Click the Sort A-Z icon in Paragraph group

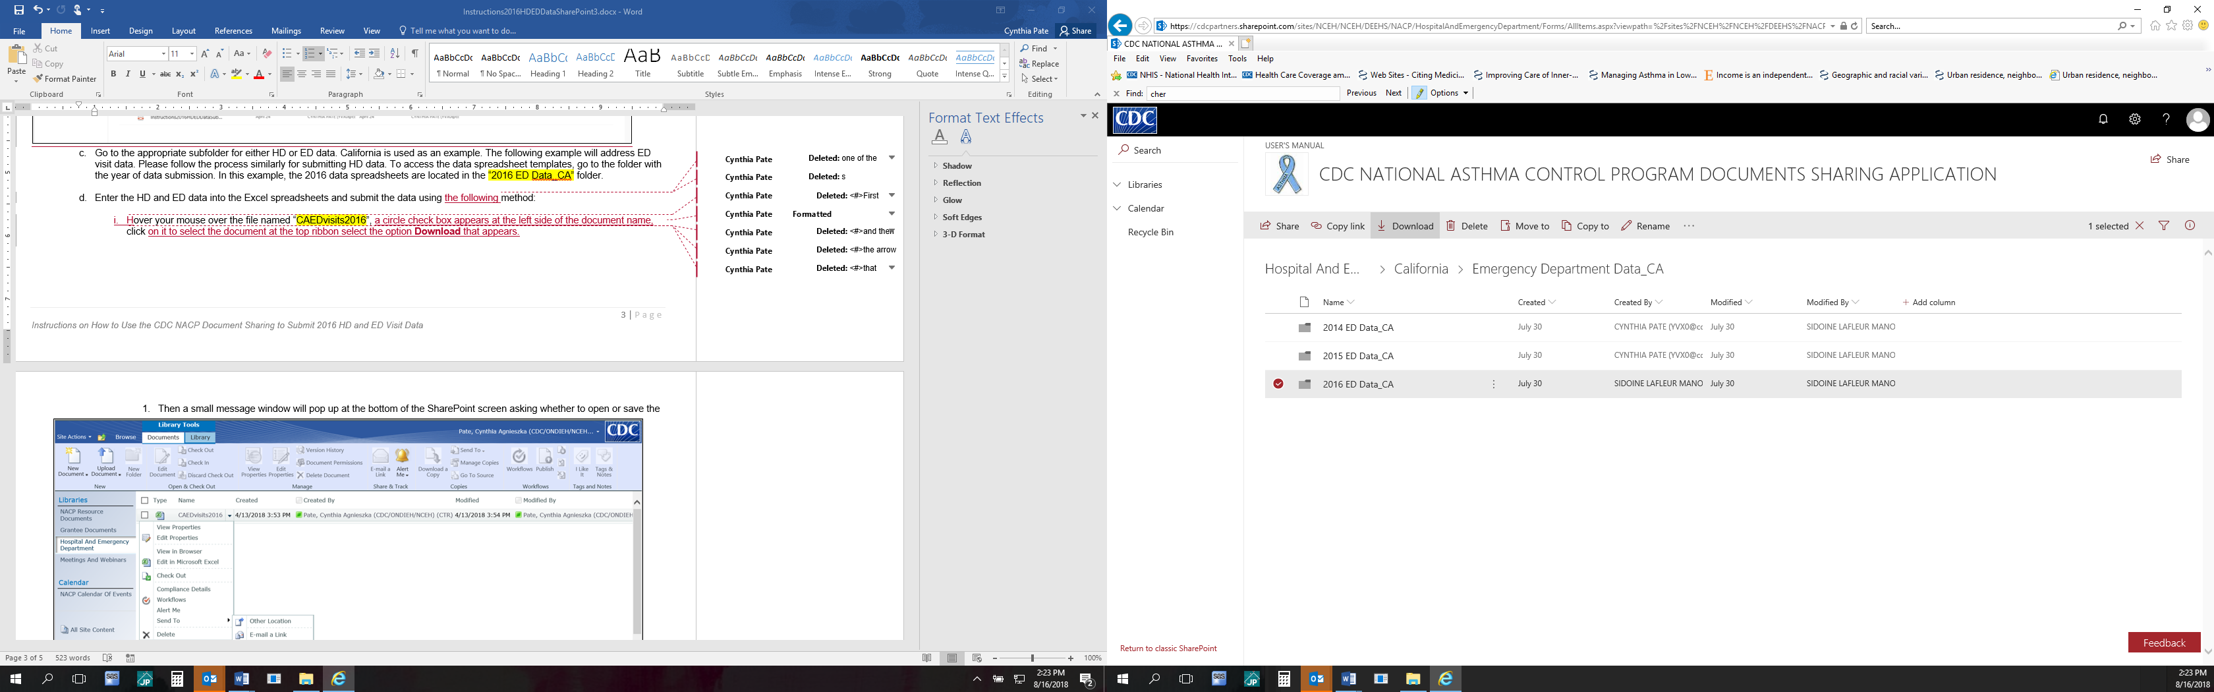(x=395, y=53)
